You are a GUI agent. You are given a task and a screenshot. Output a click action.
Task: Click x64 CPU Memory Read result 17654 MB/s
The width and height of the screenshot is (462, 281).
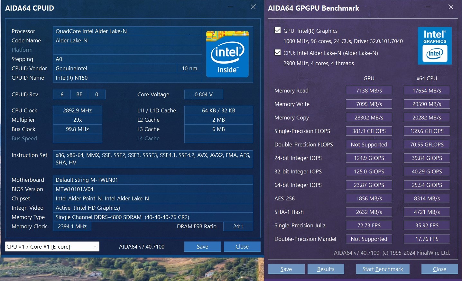[x=427, y=91]
